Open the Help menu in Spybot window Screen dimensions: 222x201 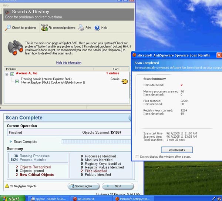[6, 5]
